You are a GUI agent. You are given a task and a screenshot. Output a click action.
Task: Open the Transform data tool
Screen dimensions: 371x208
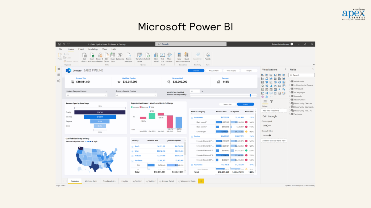click(x=139, y=57)
